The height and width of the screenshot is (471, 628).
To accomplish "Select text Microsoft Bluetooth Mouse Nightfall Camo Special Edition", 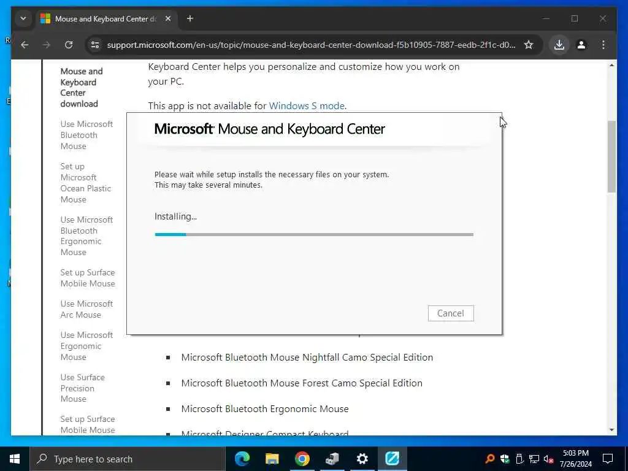I will click(x=307, y=358).
